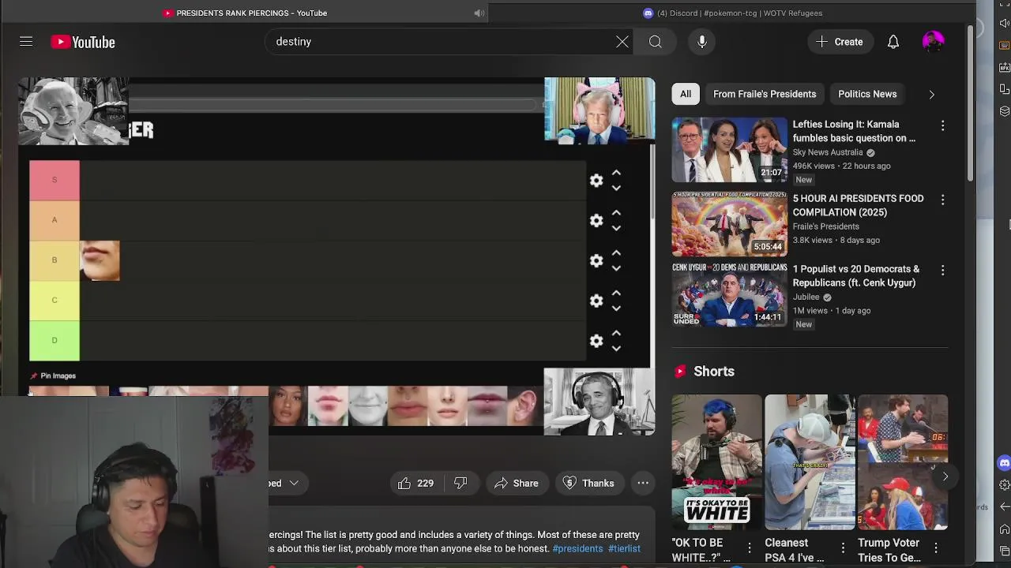This screenshot has height=568, width=1011.
Task: Select the yellow B tier label
Action: pos(54,260)
